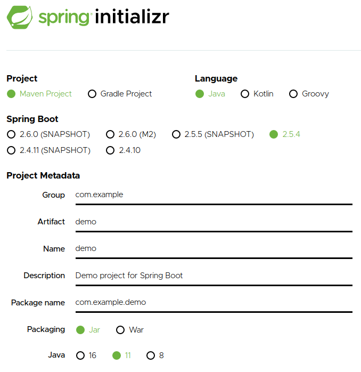361x372 pixels.
Task: Focus the Artifact text field
Action: point(213,222)
